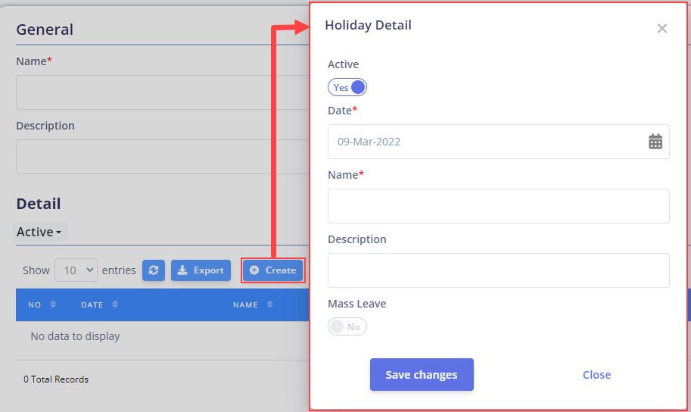Open the Show entries count dropdown

pos(76,270)
